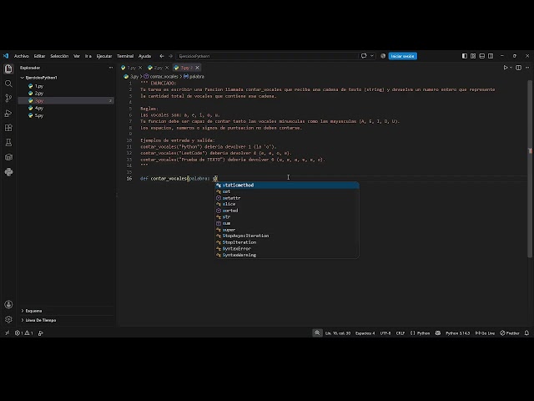Open the Explorer view in activity bar
534x401 pixels.
8,69
